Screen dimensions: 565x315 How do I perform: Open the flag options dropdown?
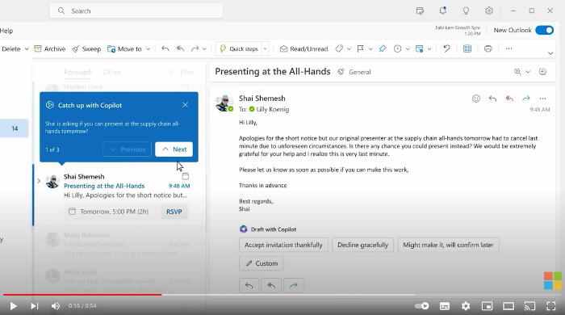[x=370, y=49]
